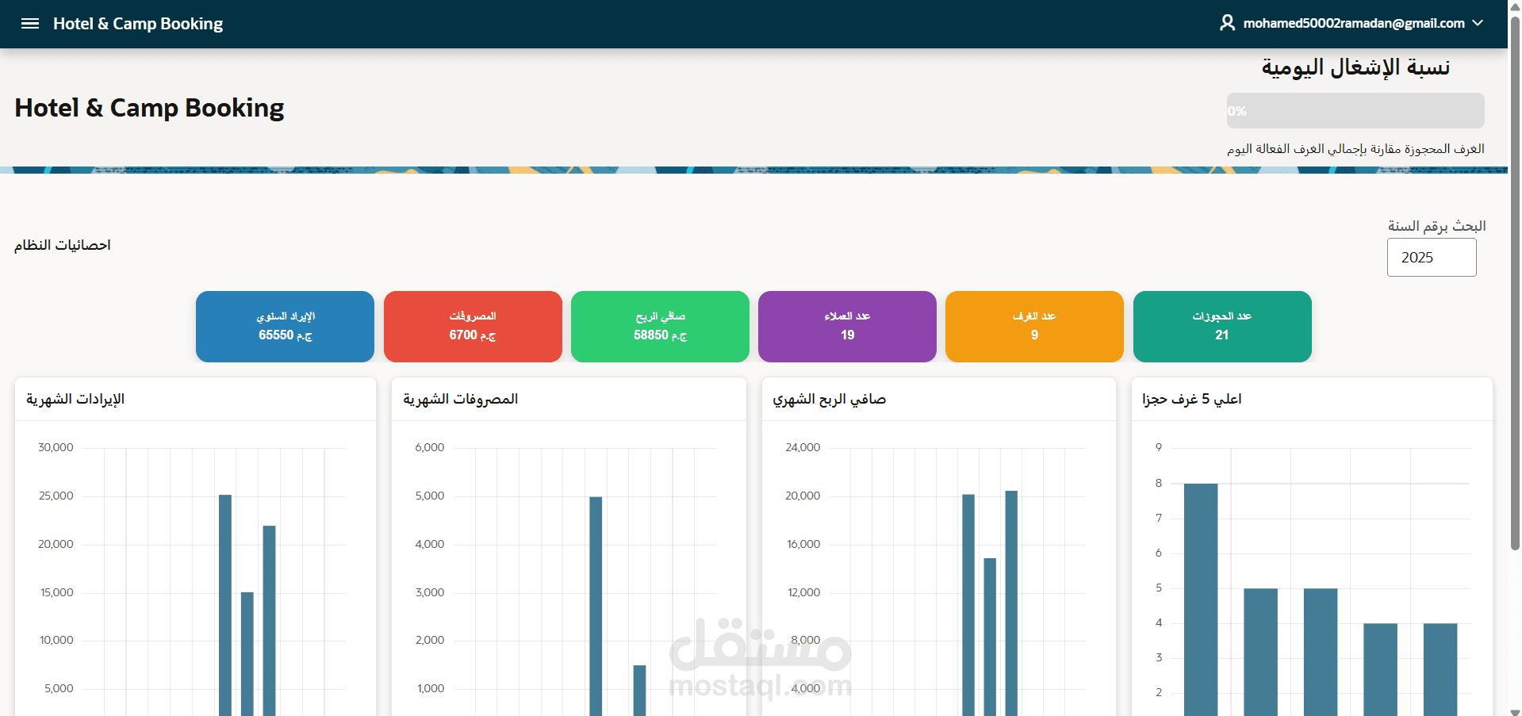Screen dimensions: 1522x716
Task: Select the orange rooms count 9 card
Action: 1034,327
